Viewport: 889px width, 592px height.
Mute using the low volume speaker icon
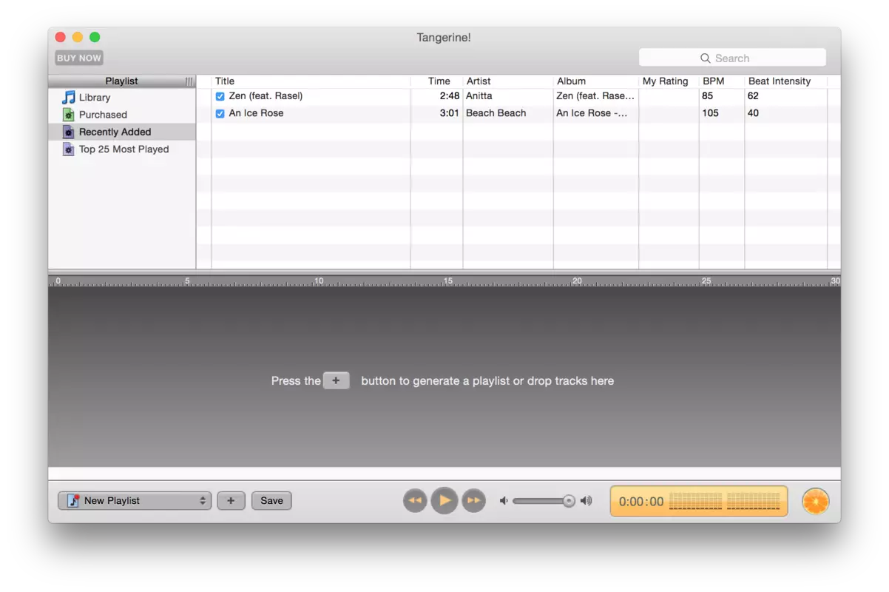tap(504, 501)
